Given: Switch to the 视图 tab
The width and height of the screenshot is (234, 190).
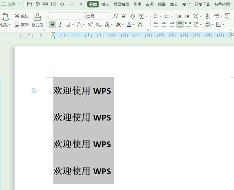Looking at the screenshot, I should pyautogui.click(x=162, y=4).
